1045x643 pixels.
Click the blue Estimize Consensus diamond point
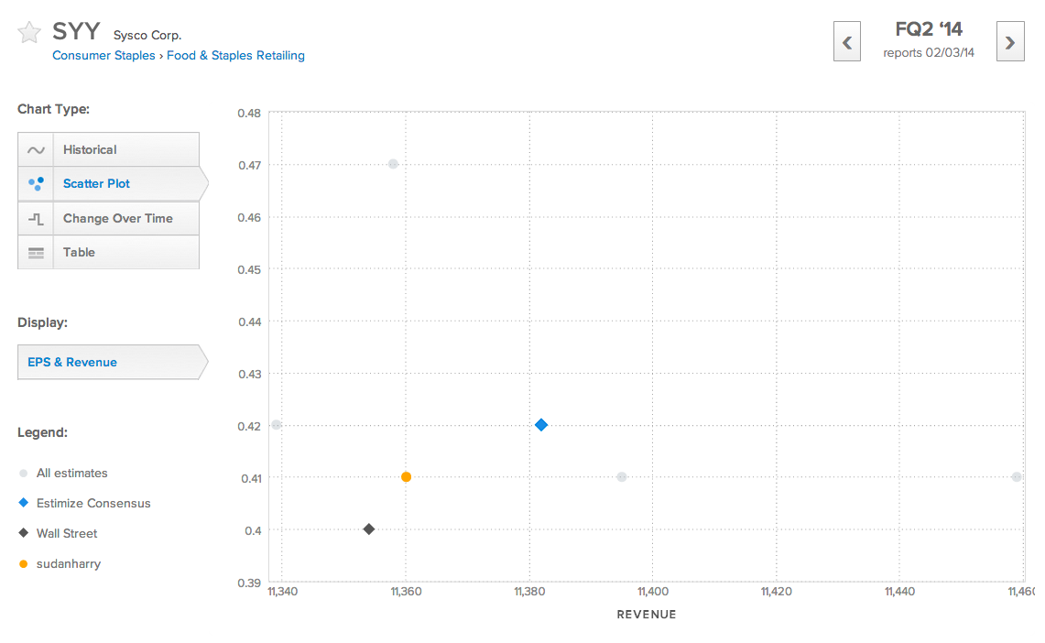(541, 425)
